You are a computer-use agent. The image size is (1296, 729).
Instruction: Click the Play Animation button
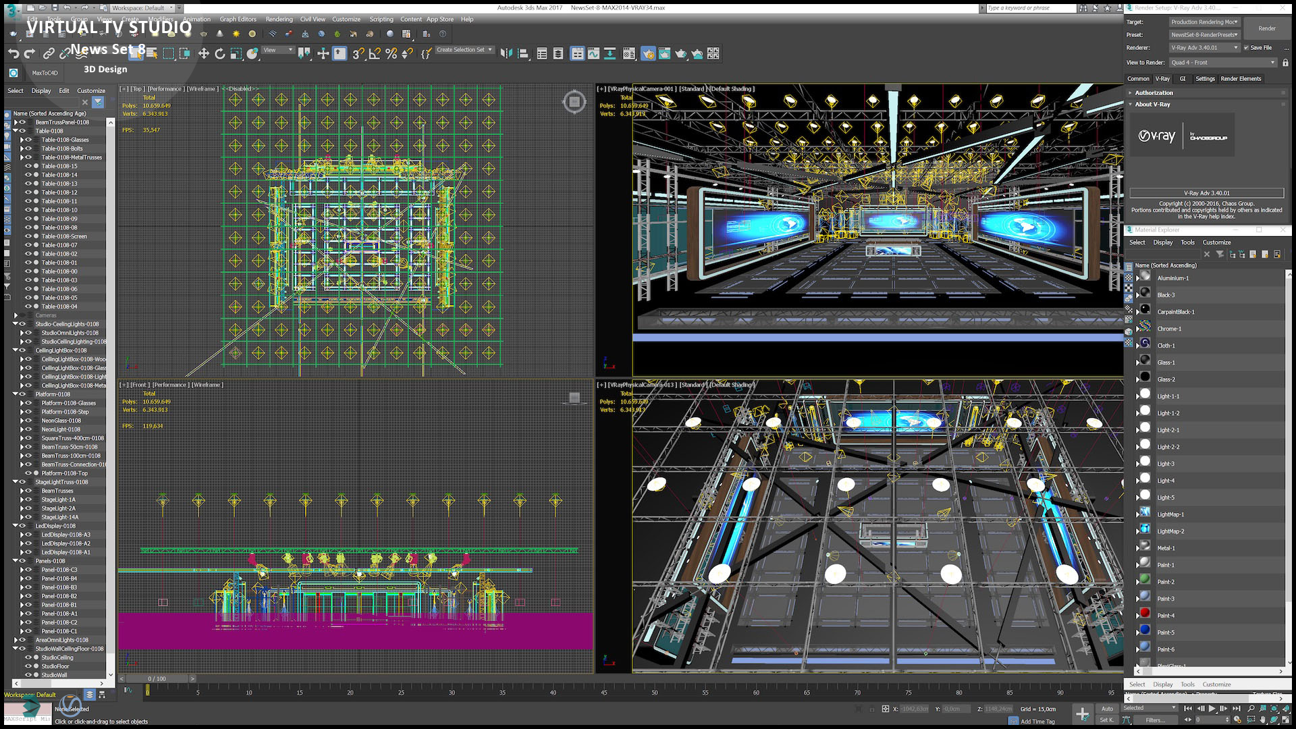(x=1212, y=709)
